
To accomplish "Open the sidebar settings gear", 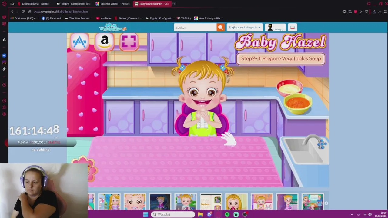I will (x=4, y=114).
